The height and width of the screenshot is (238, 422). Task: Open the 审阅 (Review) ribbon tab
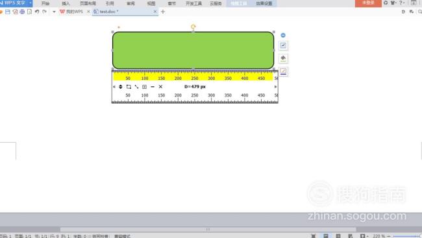(130, 3)
